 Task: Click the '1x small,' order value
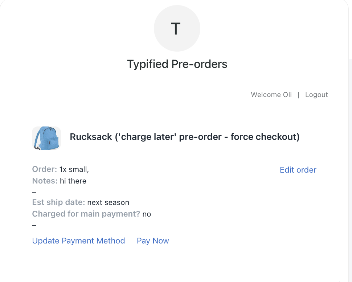[x=74, y=169]
